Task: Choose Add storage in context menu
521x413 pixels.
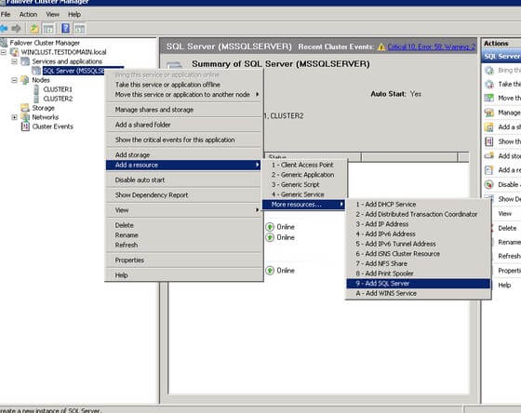Action: point(184,154)
